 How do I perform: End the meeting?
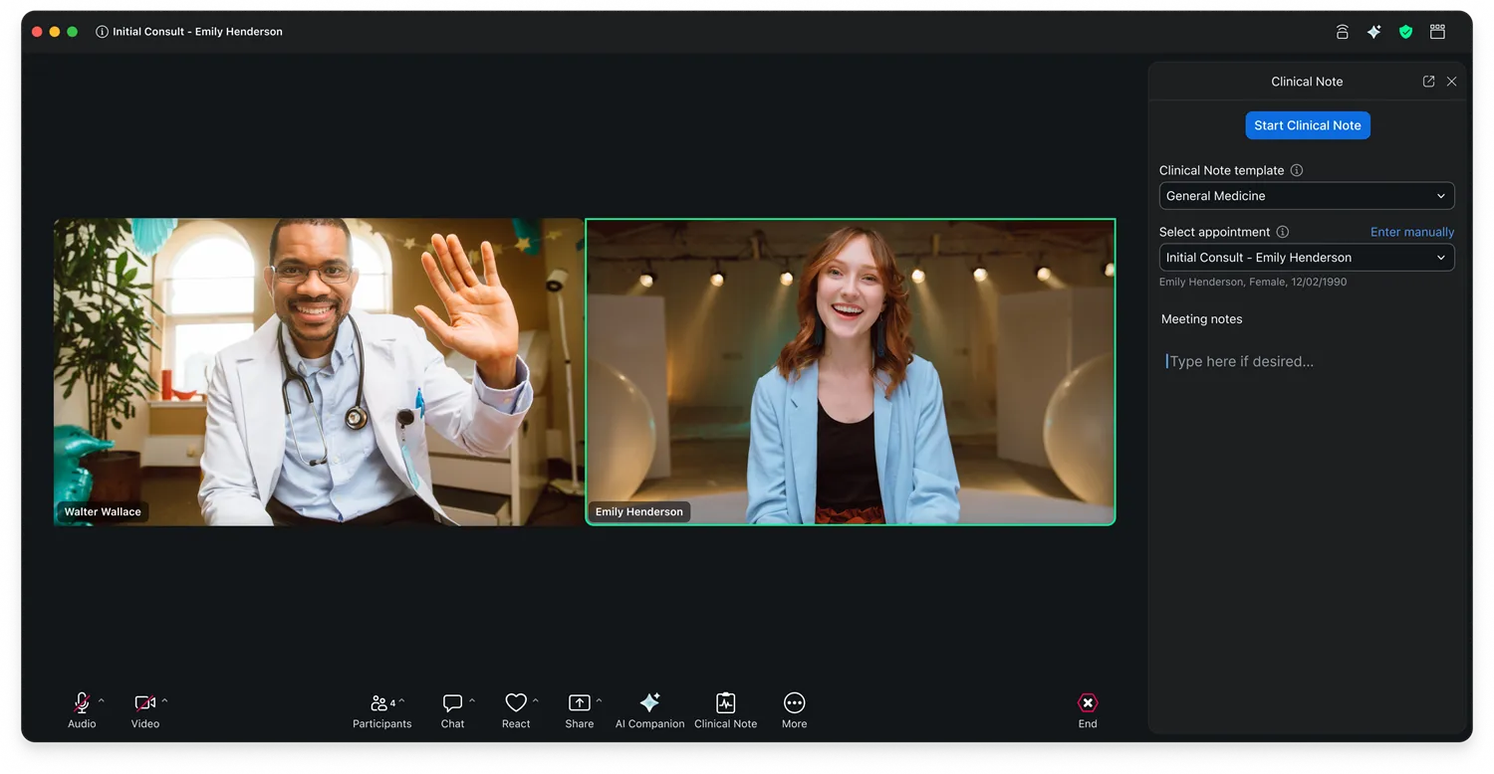coord(1088,703)
